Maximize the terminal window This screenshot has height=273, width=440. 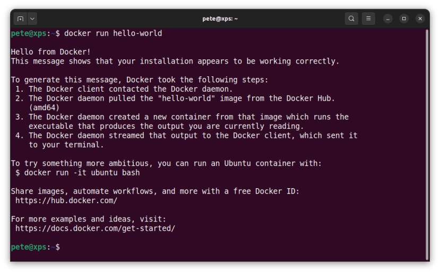tap(404, 19)
